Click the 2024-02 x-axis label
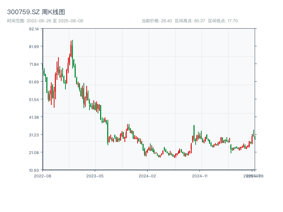The height and width of the screenshot is (212, 283). pos(147,176)
